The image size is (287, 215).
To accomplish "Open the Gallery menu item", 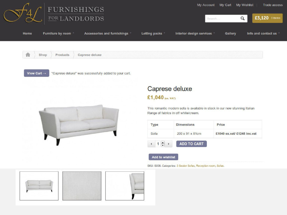I will coord(230,34).
